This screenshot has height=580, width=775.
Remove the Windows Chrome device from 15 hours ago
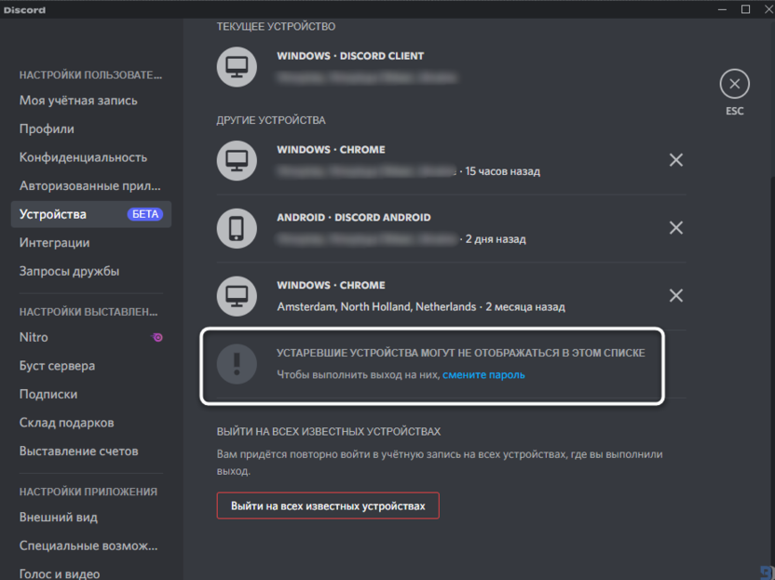675,160
